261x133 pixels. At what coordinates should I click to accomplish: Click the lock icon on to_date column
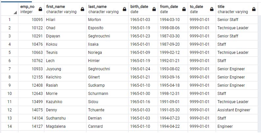[x=212, y=9]
